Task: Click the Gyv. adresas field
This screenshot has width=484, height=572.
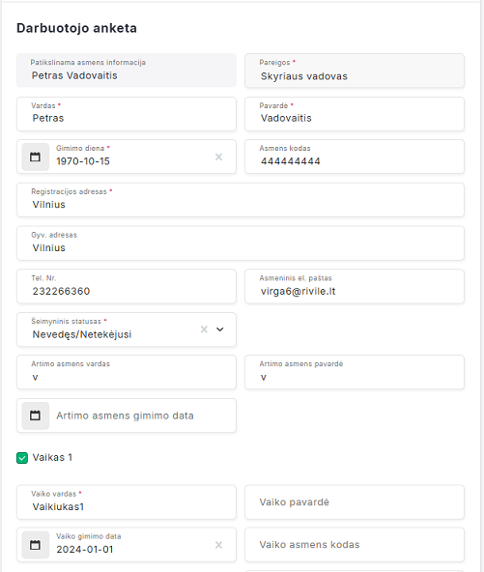Action: point(241,243)
